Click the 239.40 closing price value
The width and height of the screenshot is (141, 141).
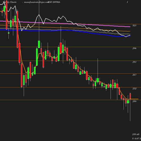coord(136,134)
